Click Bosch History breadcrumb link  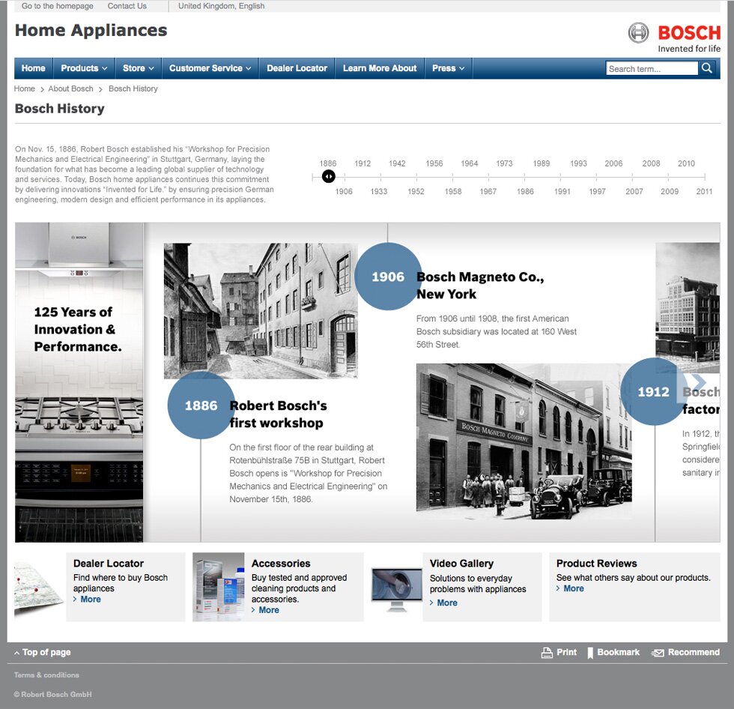pos(133,88)
